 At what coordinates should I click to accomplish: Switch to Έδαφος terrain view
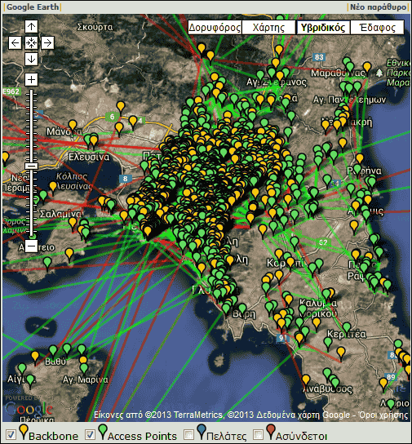pyautogui.click(x=377, y=28)
